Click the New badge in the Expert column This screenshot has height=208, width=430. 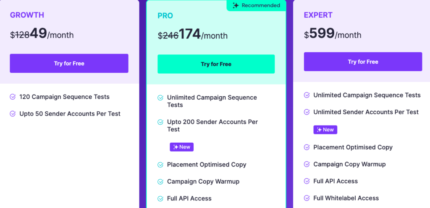tap(325, 130)
